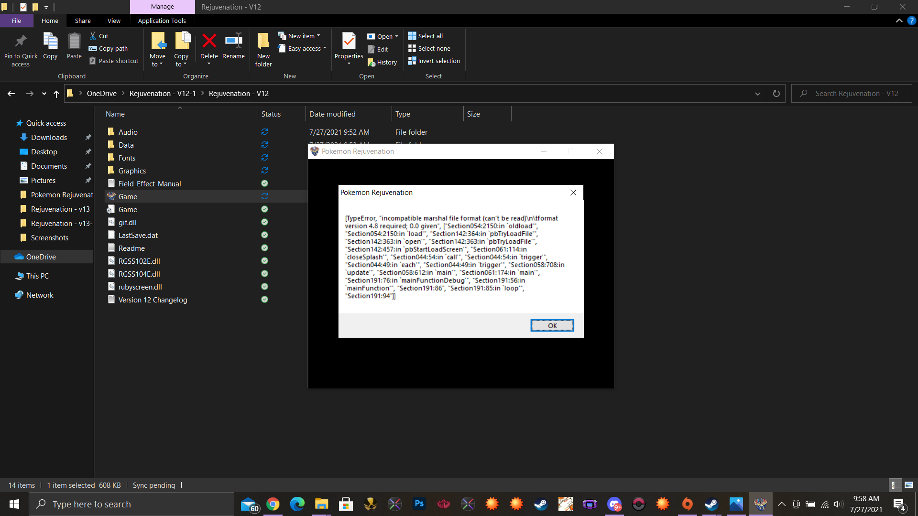Image resolution: width=918 pixels, height=516 pixels.
Task: Click Pin to Quick access icon
Action: coord(21,42)
